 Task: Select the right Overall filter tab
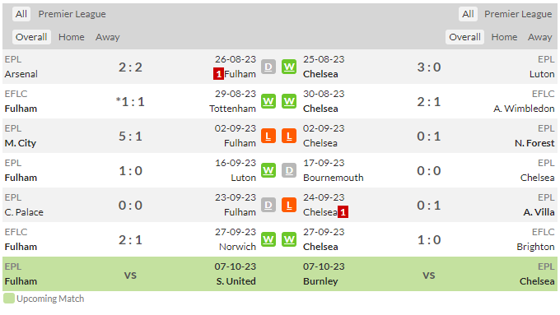464,37
